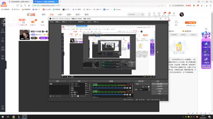Click the 直播回看 link on Douyu page
Image resolution: width=213 pixels, height=119 pixels.
click(187, 31)
